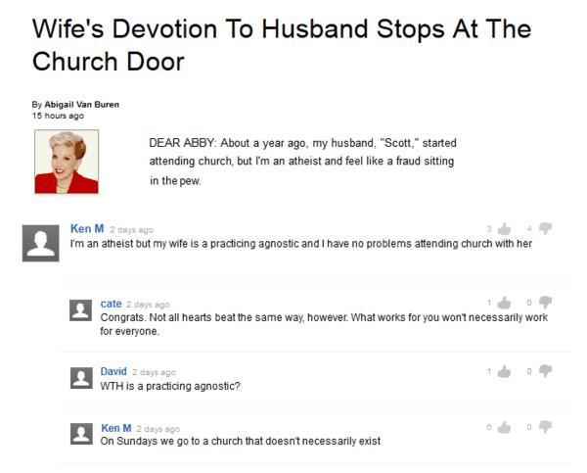Open Abigail Van Buren's author photo
Viewport: 587px width, 473px height.
coord(67,163)
